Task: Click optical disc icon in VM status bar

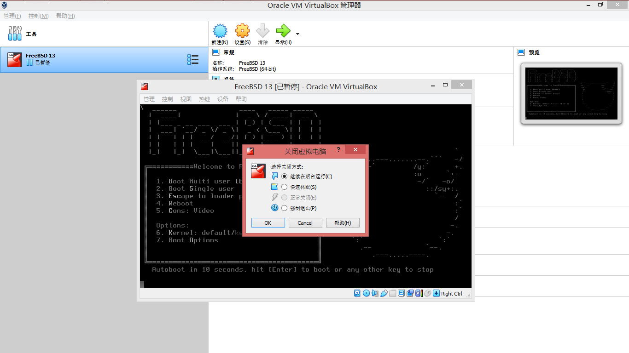Action: (x=366, y=293)
